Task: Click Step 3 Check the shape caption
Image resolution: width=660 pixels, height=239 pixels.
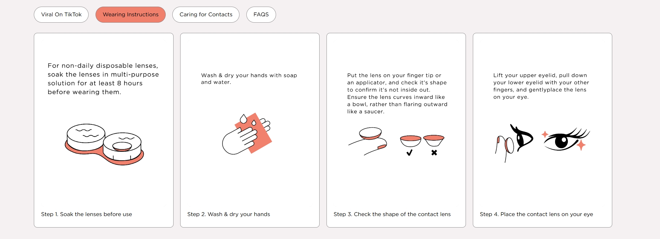Action: tap(392, 214)
